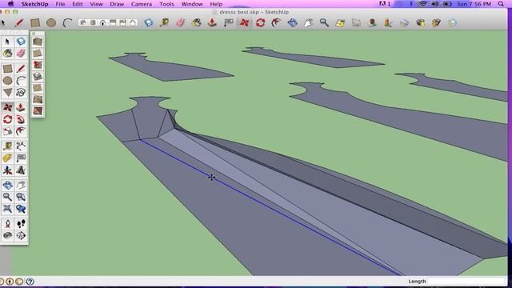
Task: Click the help question mark in status bar
Action: coord(30,281)
